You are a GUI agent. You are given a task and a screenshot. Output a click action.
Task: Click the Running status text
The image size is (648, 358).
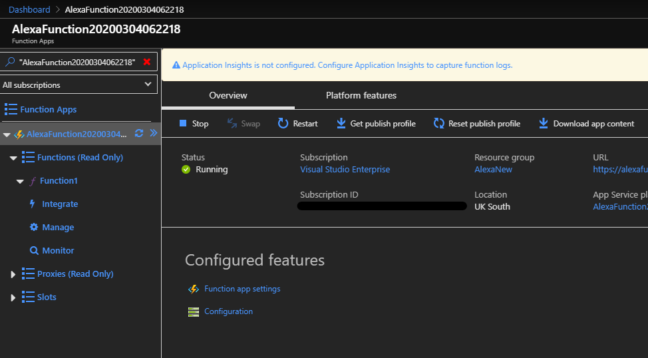coord(212,170)
